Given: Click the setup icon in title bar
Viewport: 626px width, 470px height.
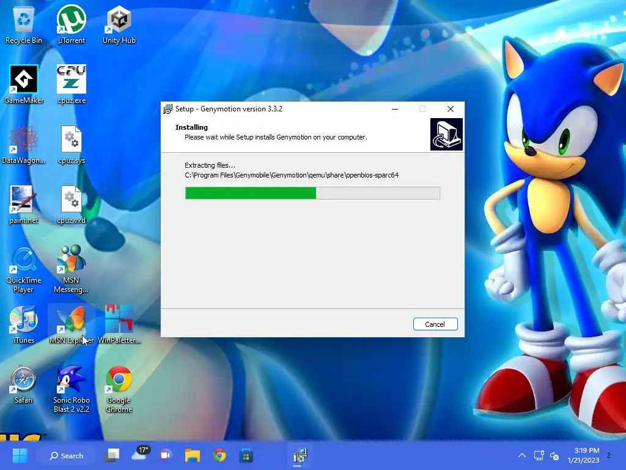Looking at the screenshot, I should [168, 109].
